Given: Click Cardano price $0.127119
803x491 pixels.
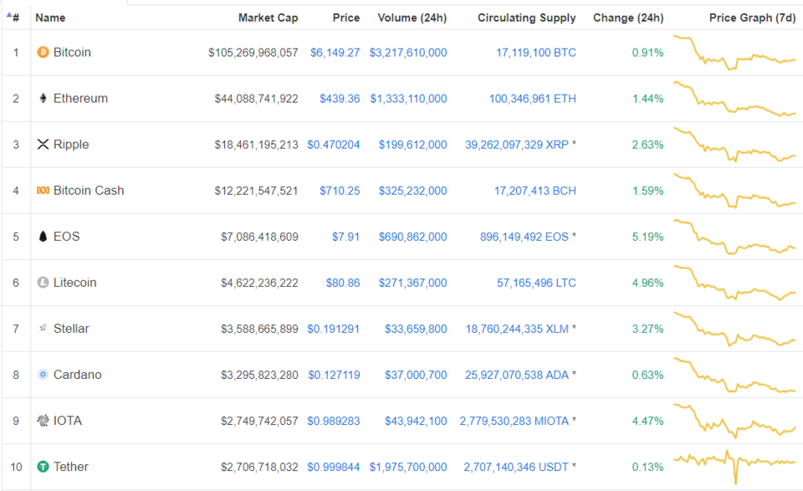Looking at the screenshot, I should click(334, 376).
